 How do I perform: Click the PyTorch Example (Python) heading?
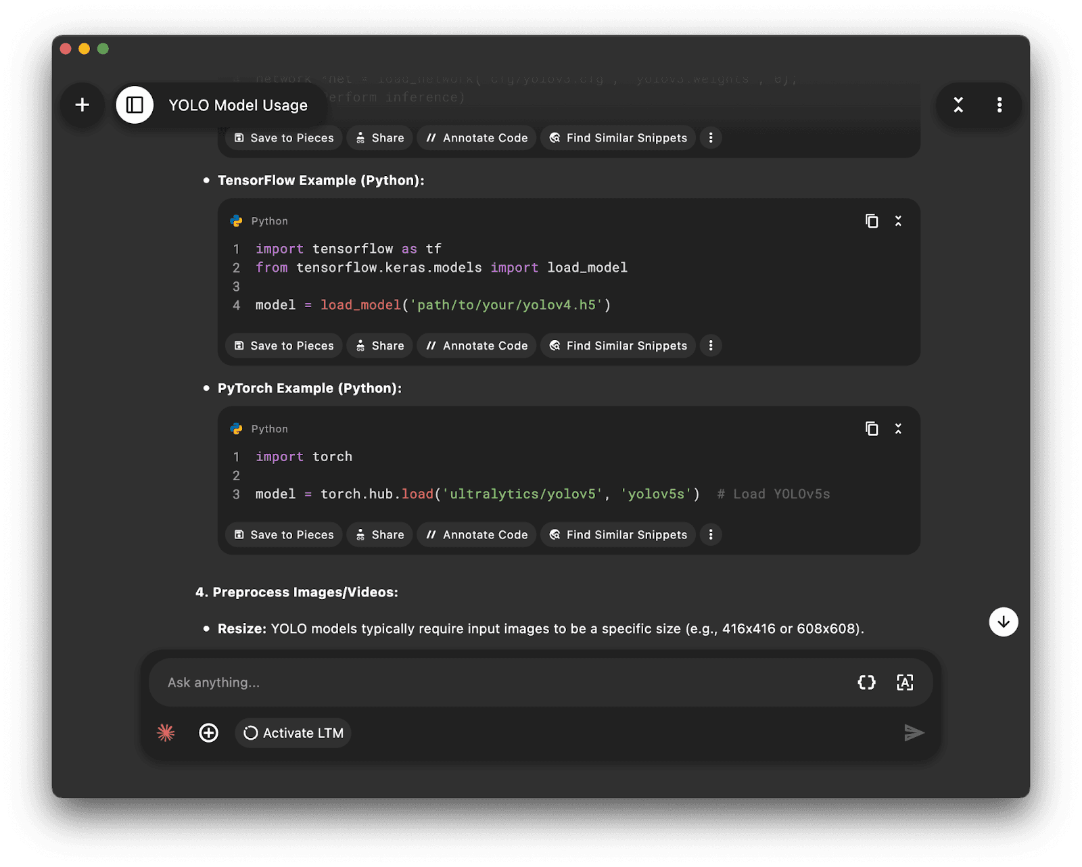(x=310, y=388)
